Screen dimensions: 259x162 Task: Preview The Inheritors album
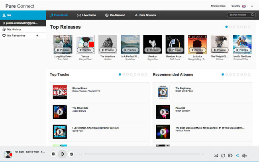coord(108,50)
